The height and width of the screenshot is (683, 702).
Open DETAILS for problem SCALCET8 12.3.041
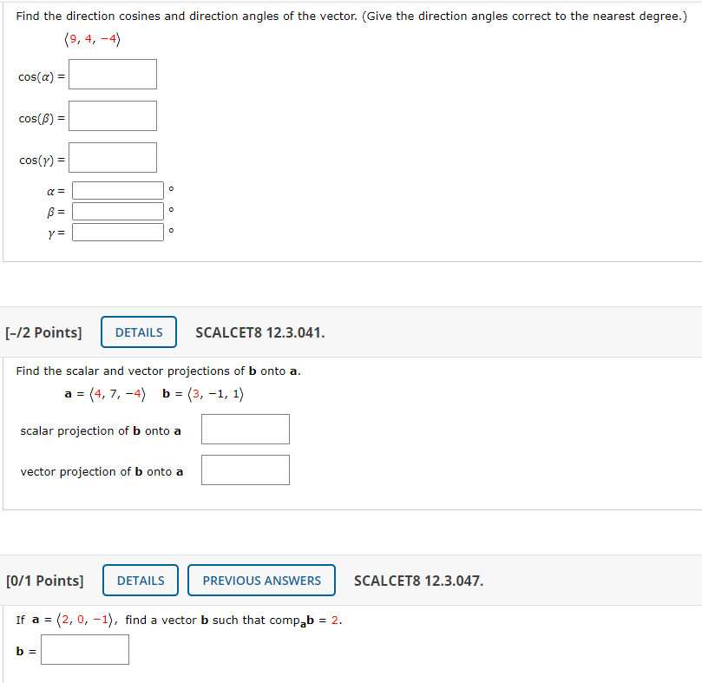(x=138, y=332)
